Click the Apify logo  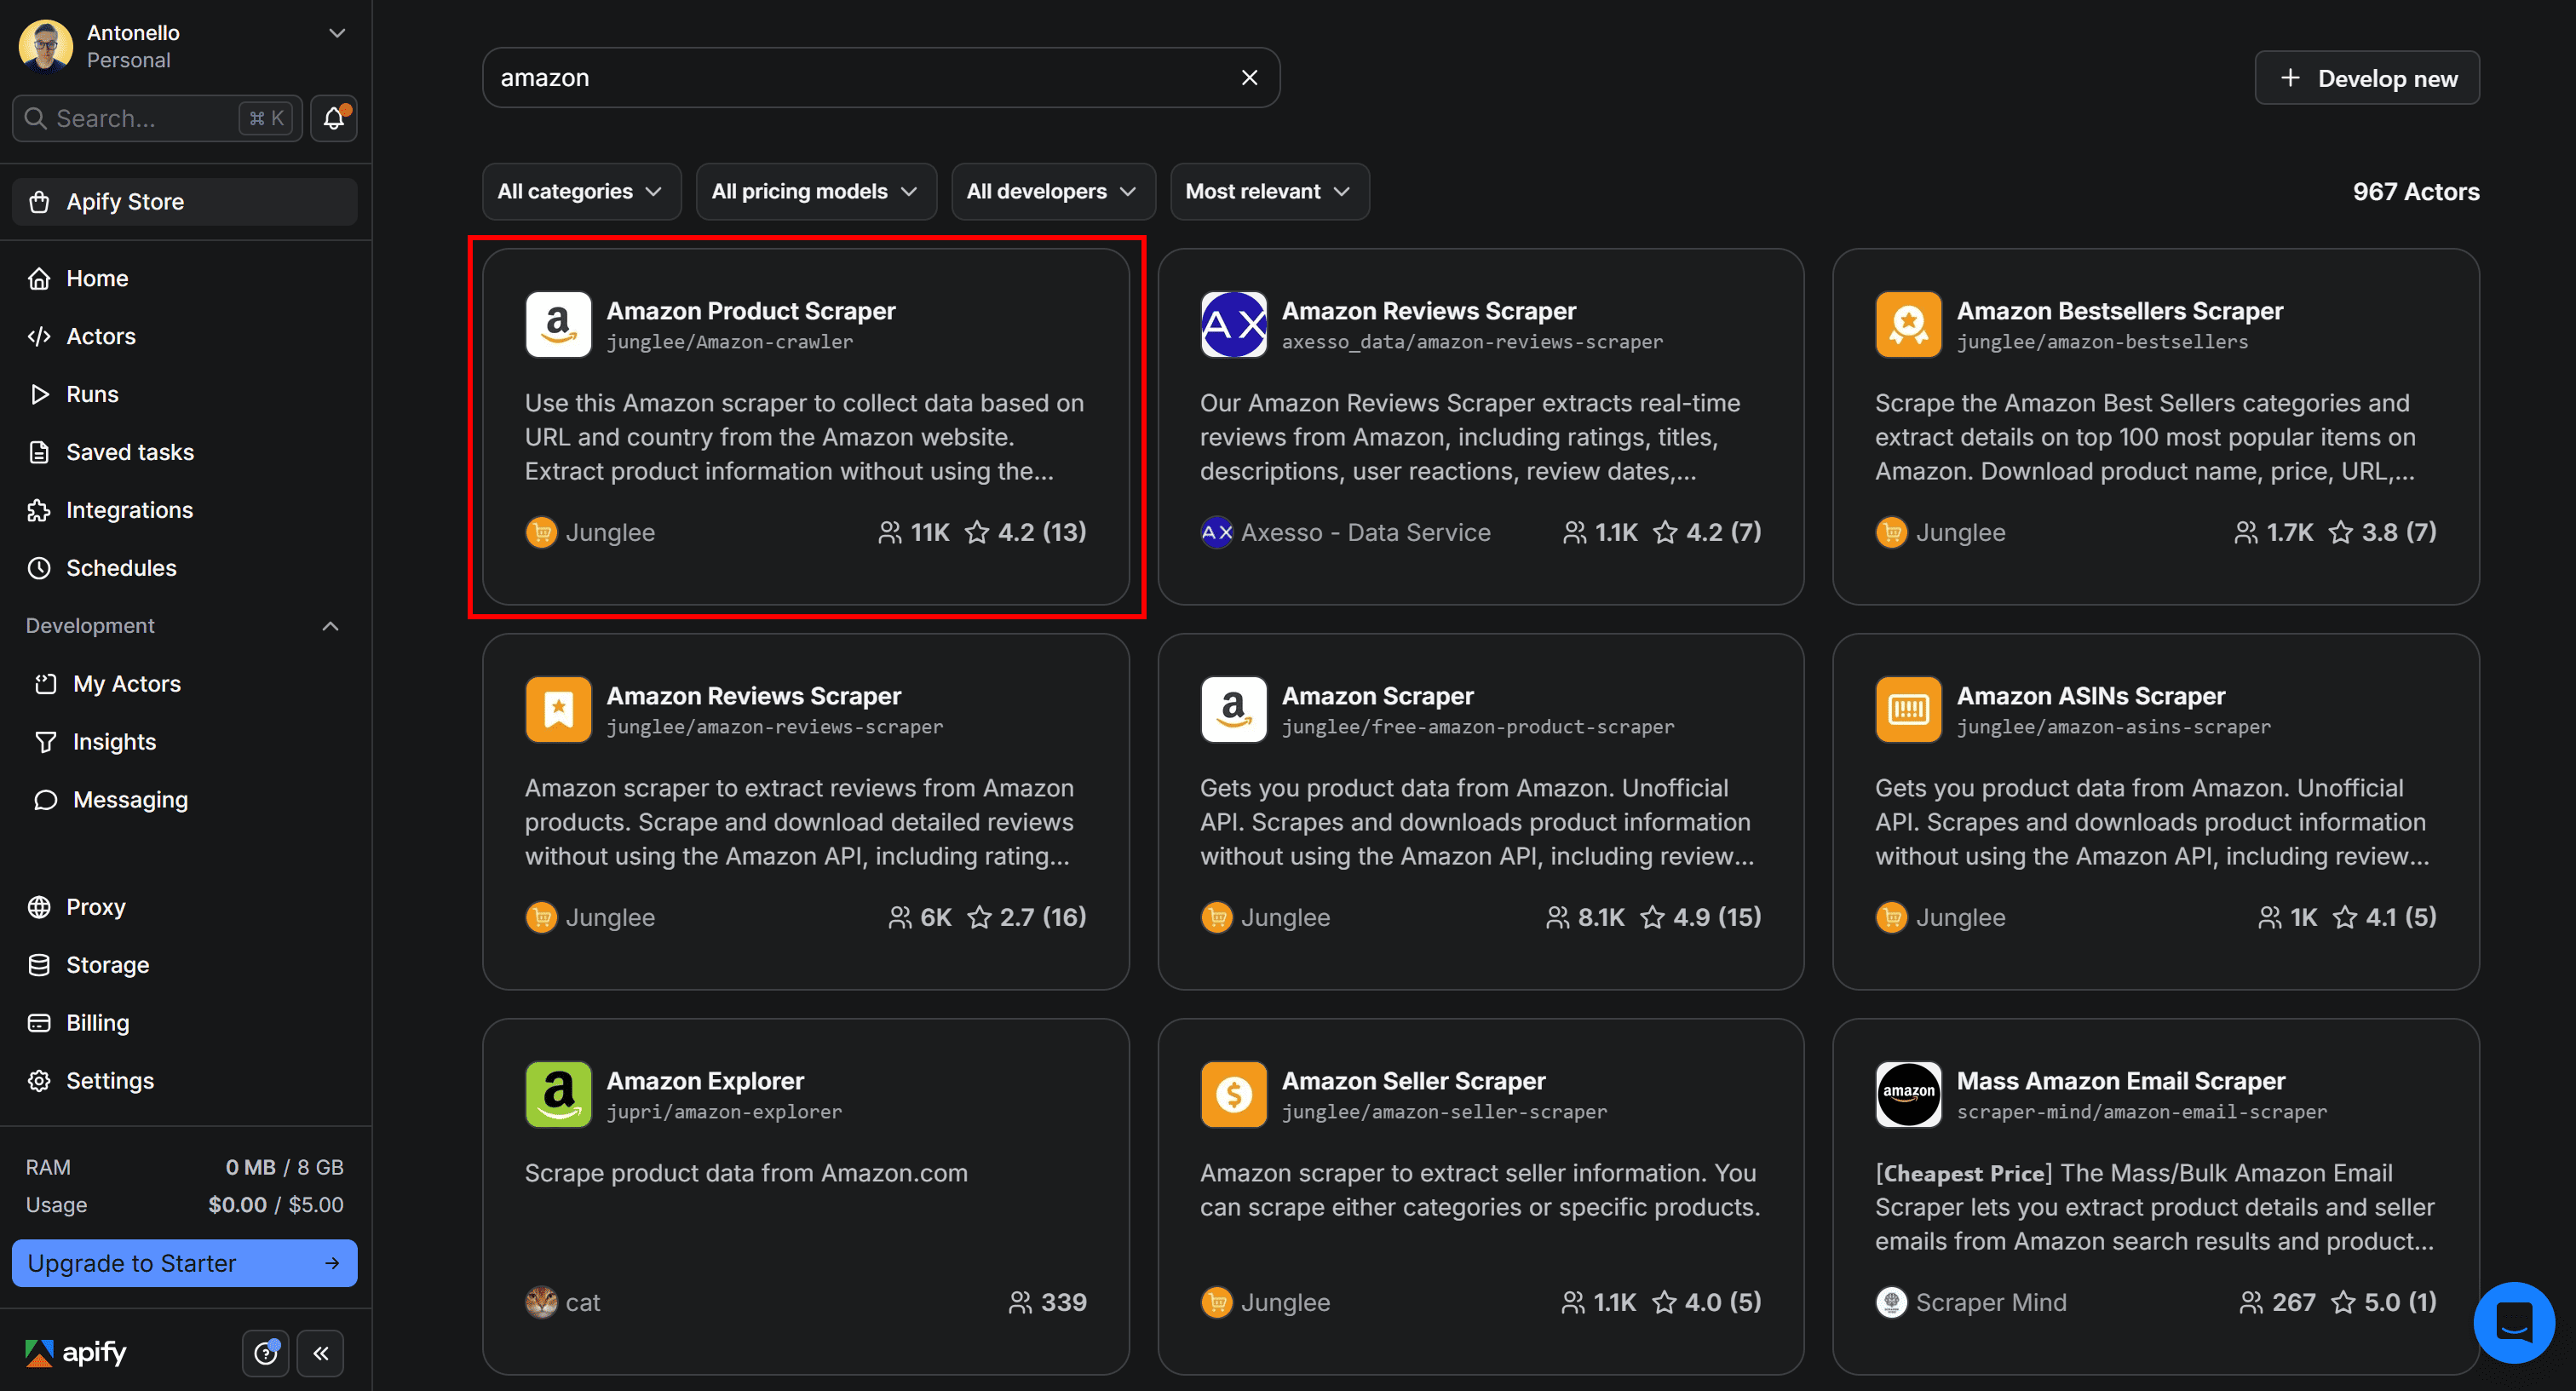pos(80,1353)
